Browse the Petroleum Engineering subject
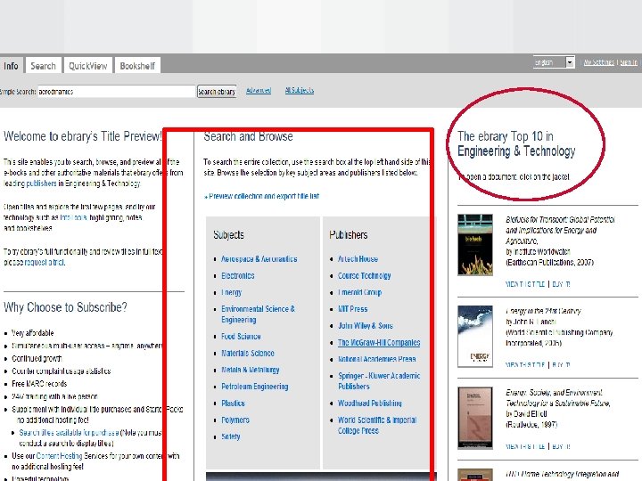The image size is (642, 481). click(x=255, y=387)
